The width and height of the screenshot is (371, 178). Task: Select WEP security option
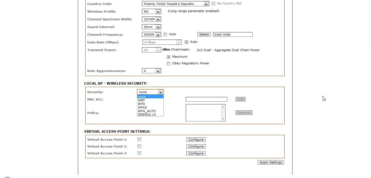[150, 100]
